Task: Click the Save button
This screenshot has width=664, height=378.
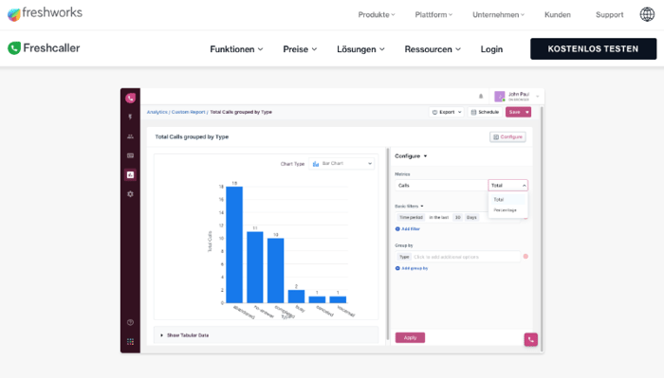Action: click(x=515, y=112)
